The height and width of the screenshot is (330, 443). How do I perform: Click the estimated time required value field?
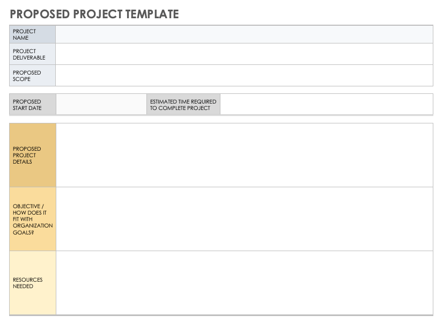[x=326, y=104]
